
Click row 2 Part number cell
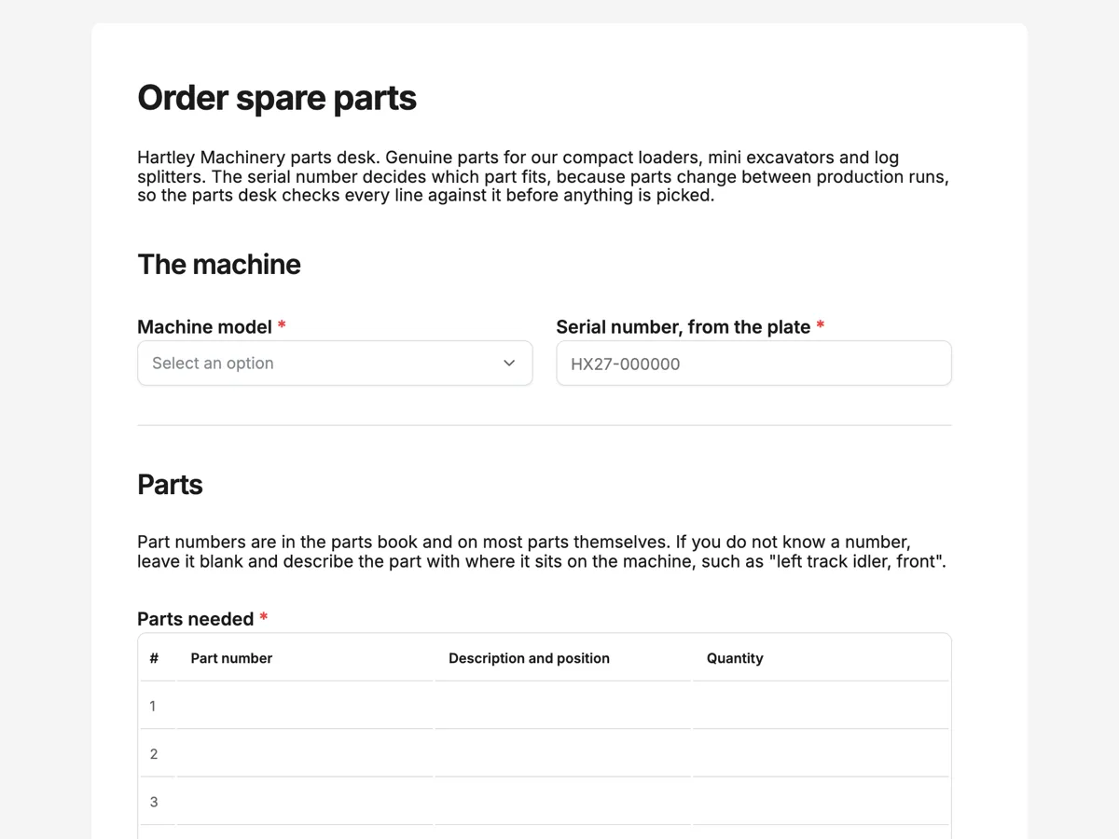[305, 753]
